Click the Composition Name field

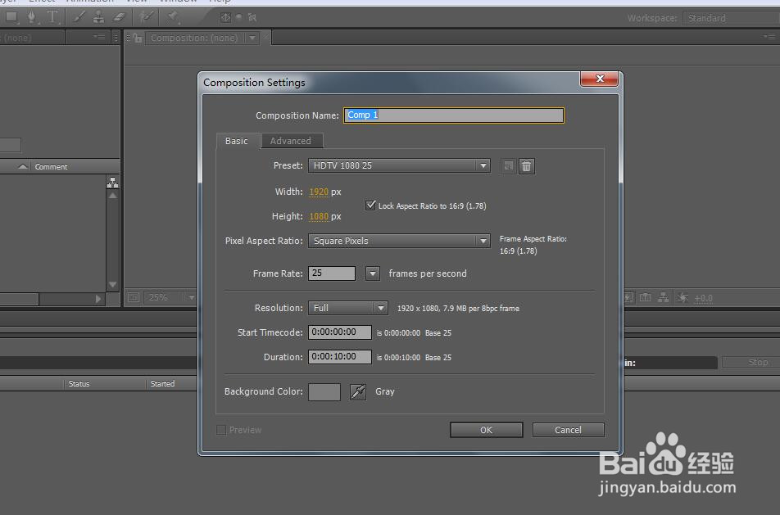[454, 115]
